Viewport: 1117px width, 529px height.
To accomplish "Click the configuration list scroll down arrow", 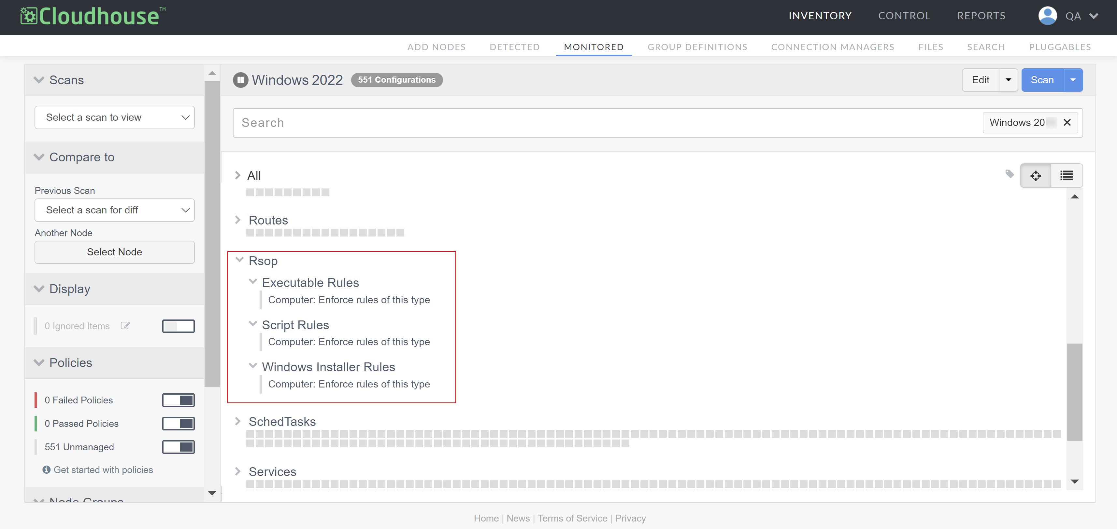I will coord(1075,482).
